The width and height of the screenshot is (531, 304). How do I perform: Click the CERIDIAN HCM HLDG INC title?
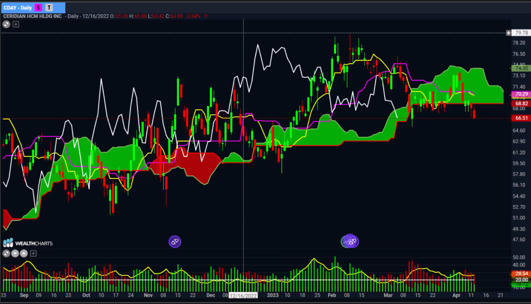coord(33,16)
